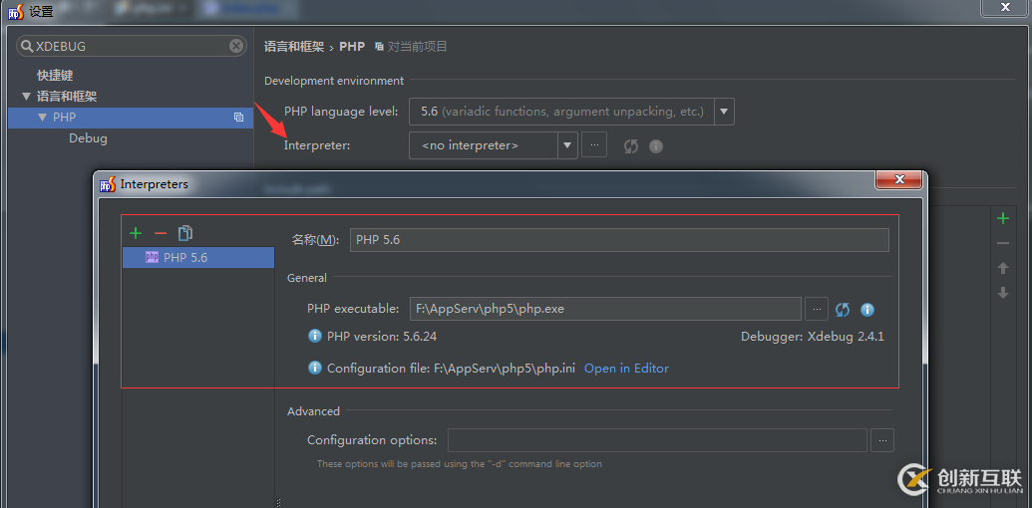
Task: Click Debugger: Xdebug 2.4.1 text
Action: coord(813,337)
